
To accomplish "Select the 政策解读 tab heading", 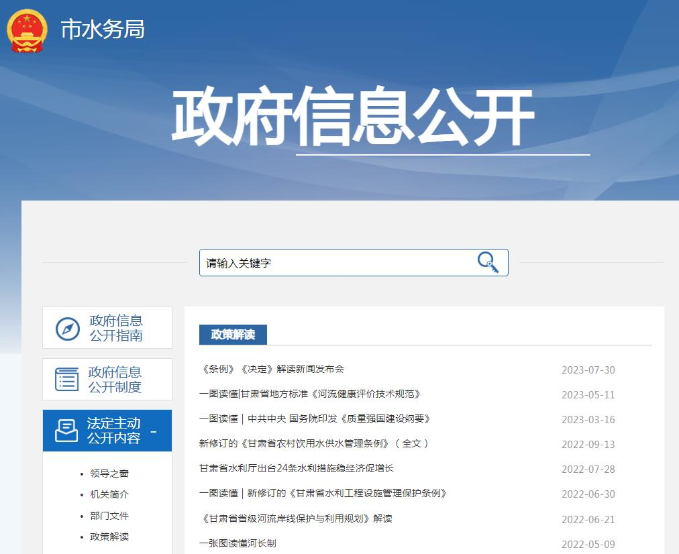I will (233, 335).
